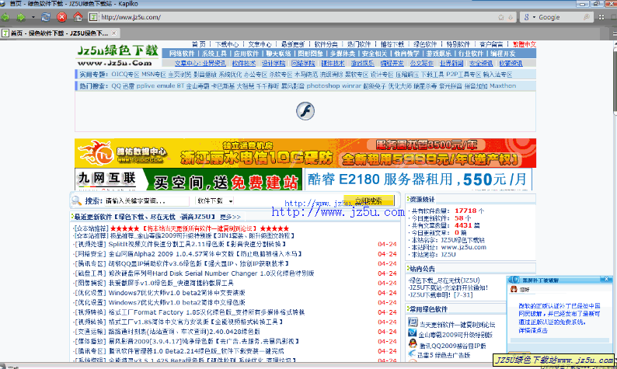Stop loading with the red stop icon

click(62, 17)
